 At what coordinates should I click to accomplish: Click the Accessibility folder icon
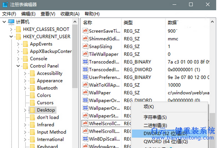33,73
